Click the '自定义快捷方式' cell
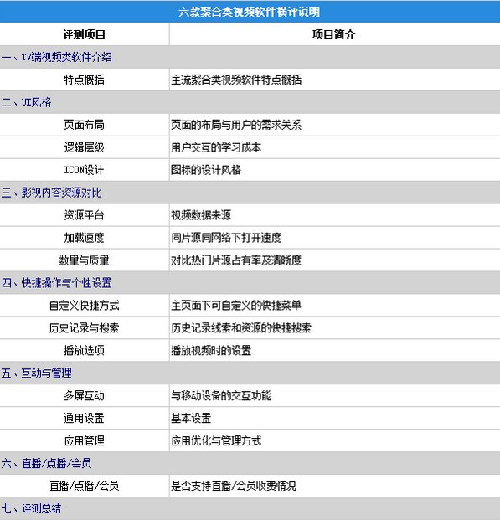 point(85,305)
